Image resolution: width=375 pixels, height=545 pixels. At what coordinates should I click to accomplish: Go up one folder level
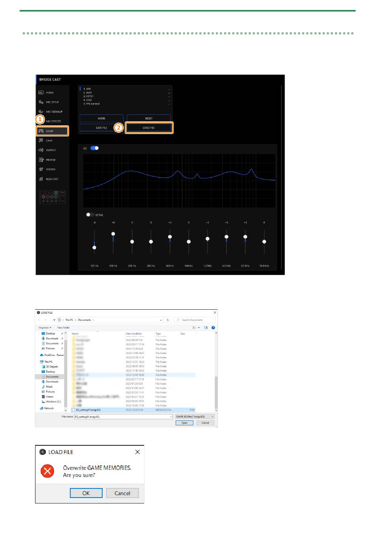coord(54,320)
